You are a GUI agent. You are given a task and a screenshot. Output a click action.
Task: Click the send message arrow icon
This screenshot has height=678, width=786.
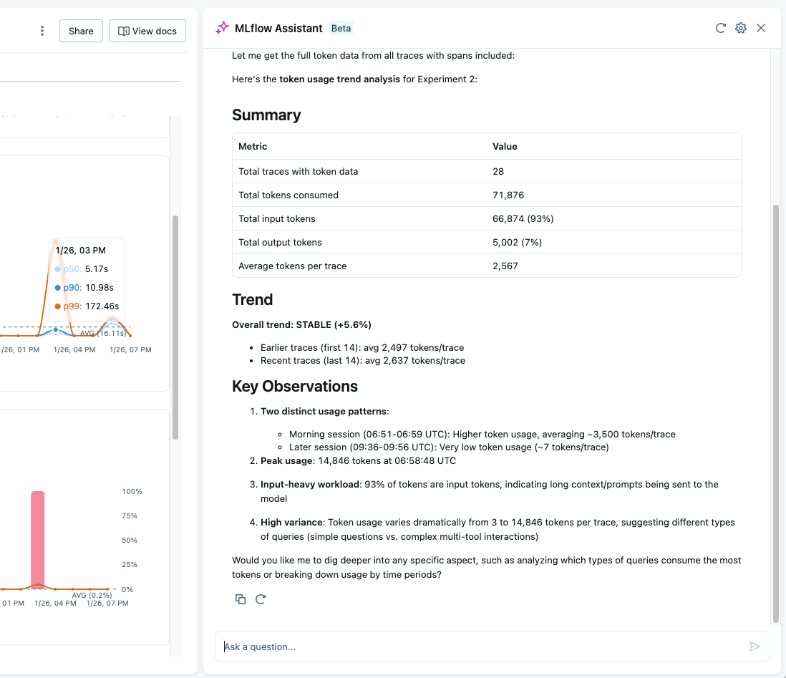[x=754, y=646]
